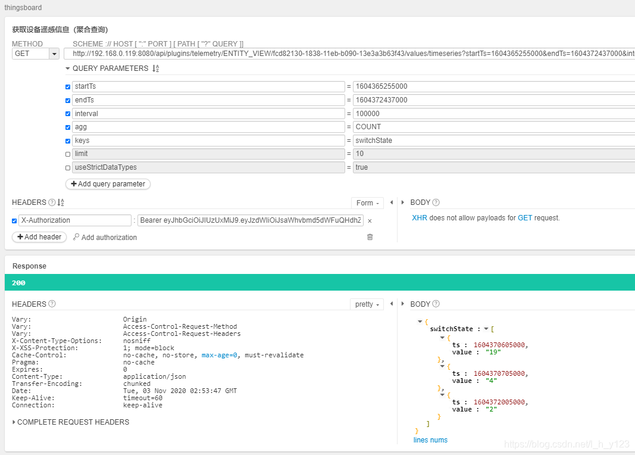Image resolution: width=635 pixels, height=455 pixels.
Task: Click the ts value 1604372005000
Action: 499,402
